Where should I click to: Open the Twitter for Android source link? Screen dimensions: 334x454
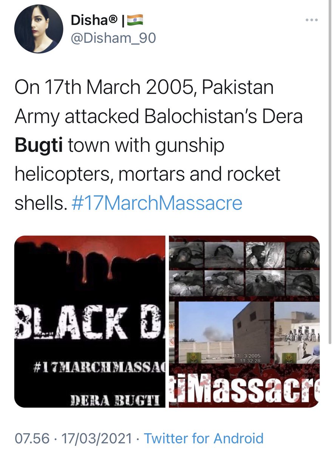[204, 438]
